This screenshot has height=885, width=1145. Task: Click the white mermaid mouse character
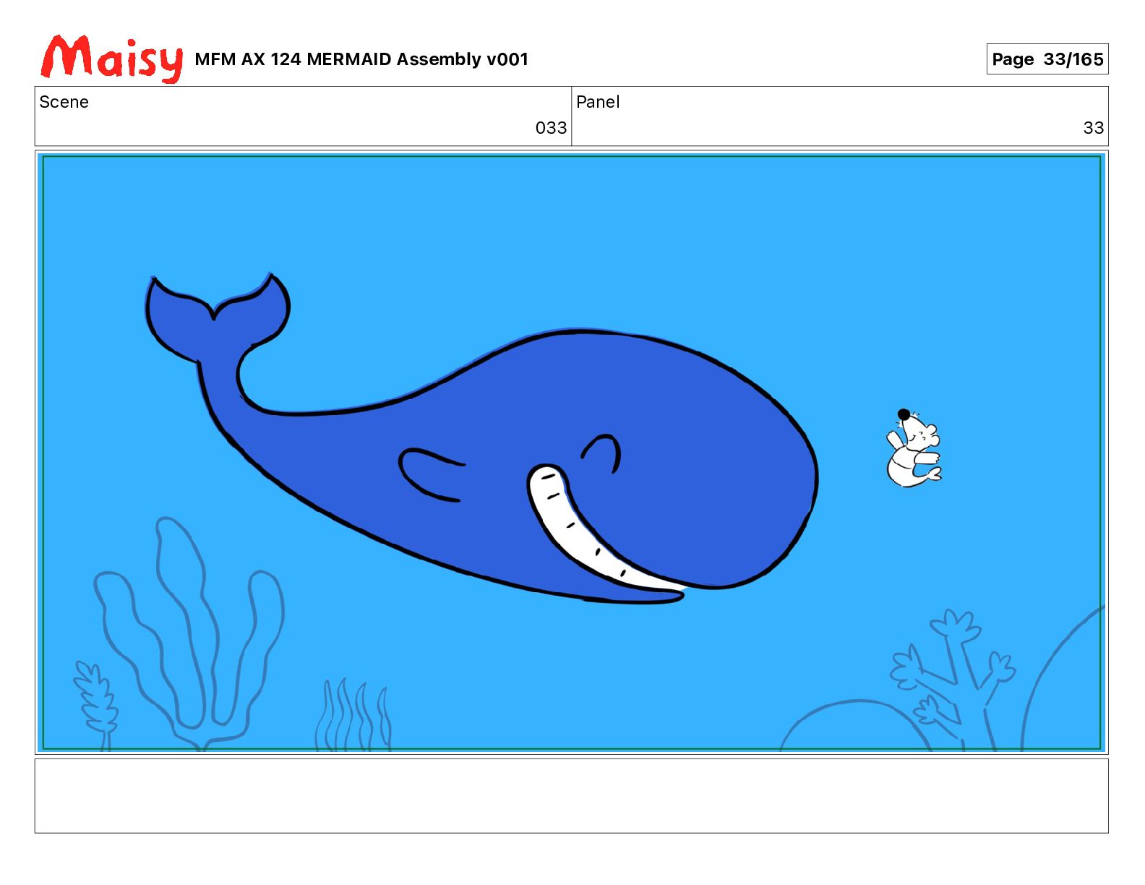click(x=914, y=448)
